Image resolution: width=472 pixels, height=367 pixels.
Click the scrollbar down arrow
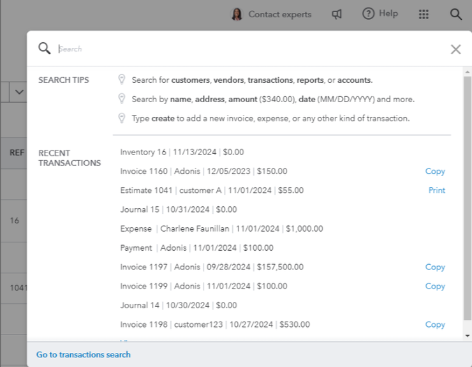(x=468, y=336)
